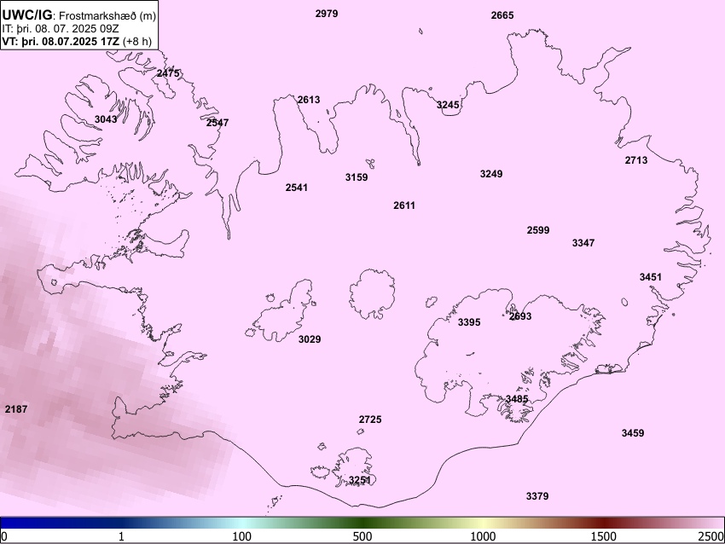
Task: Click the value 3159 on the map
Action: point(357,177)
